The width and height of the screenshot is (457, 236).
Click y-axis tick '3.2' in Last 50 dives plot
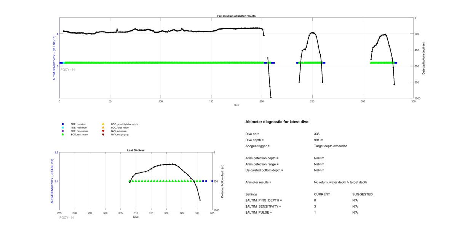[56, 153]
